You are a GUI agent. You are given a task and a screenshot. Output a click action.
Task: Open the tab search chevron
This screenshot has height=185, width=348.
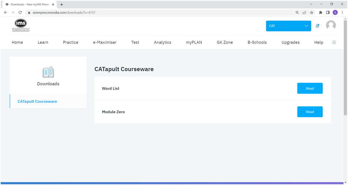coord(311,4)
